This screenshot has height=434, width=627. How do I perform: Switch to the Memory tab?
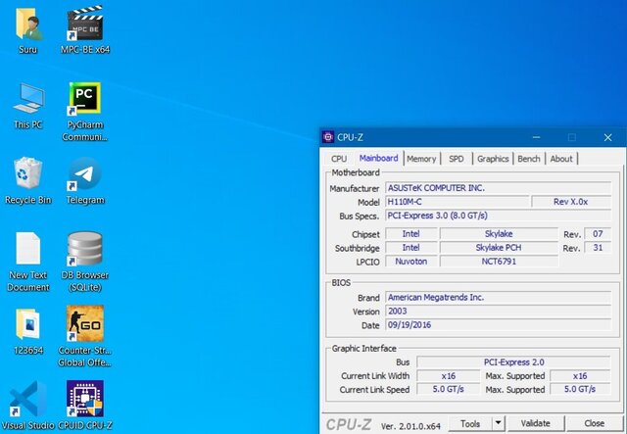click(x=421, y=159)
